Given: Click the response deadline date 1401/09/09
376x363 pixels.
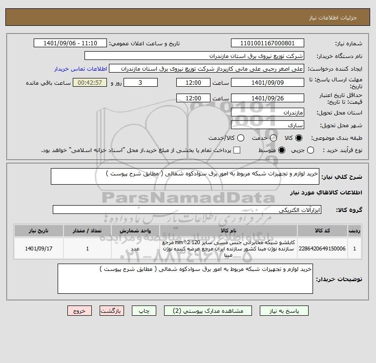Looking at the screenshot, I should (x=268, y=82).
